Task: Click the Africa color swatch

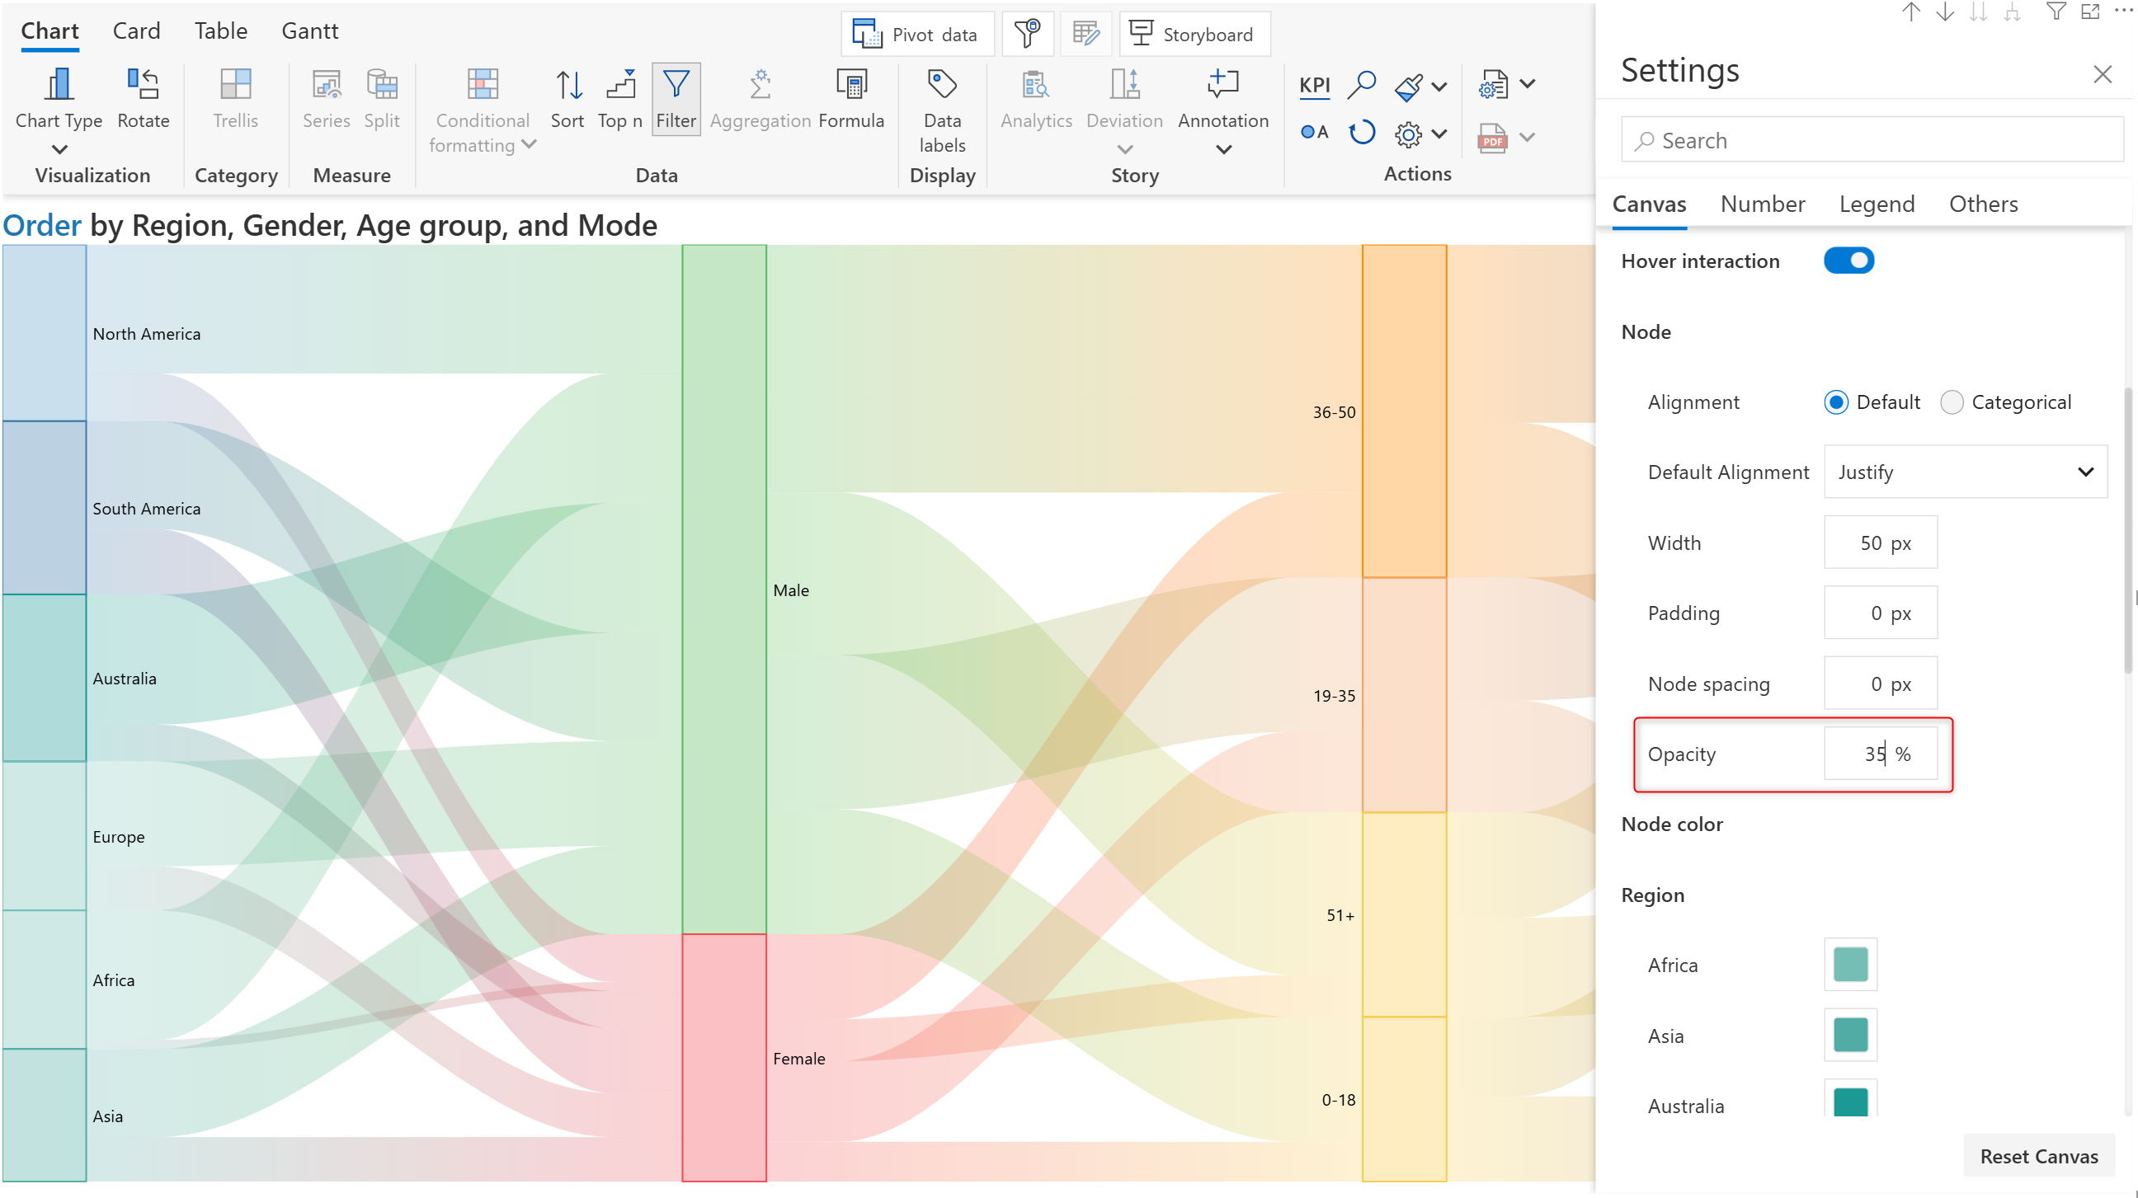Action: point(1849,964)
